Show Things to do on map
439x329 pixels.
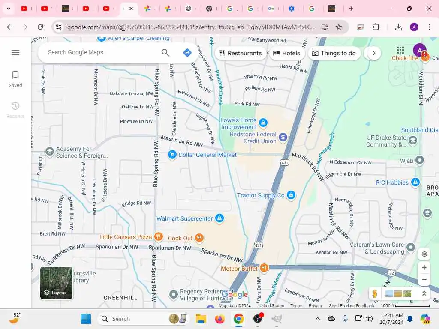[x=334, y=53]
